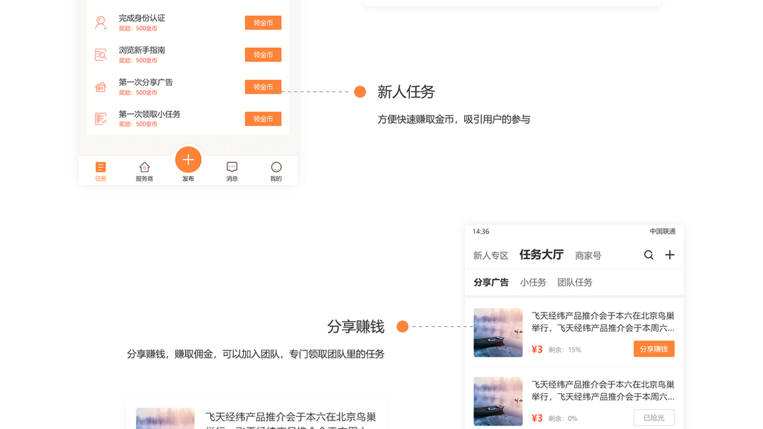Tap the guide icon beside 浏览新手指南
The image size is (763, 429).
tap(101, 54)
